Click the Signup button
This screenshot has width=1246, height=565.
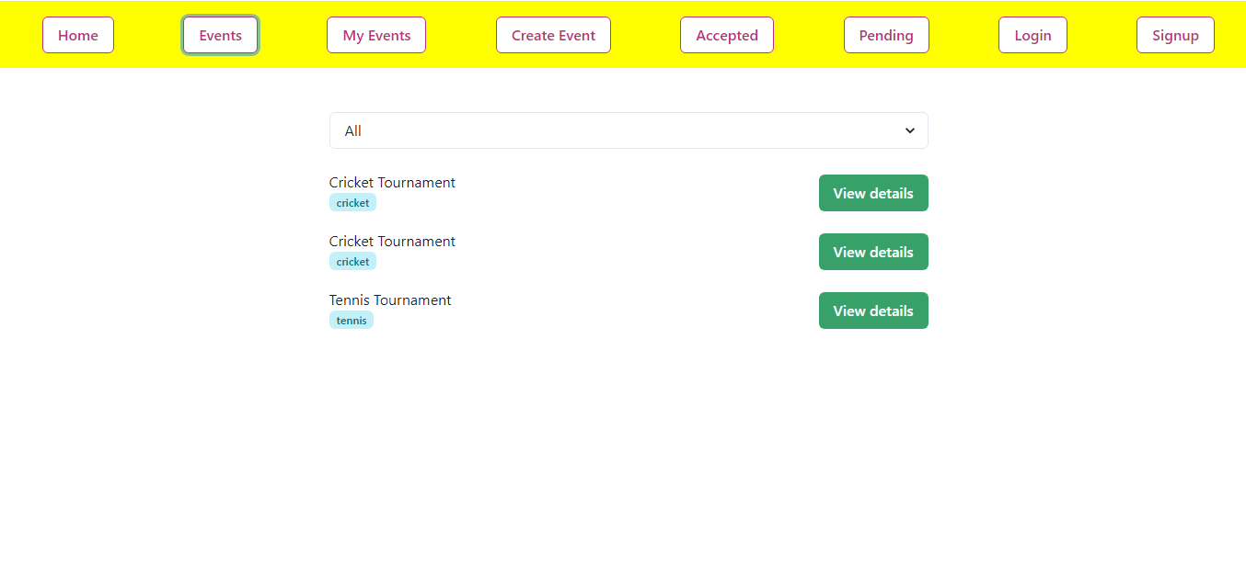[1175, 34]
